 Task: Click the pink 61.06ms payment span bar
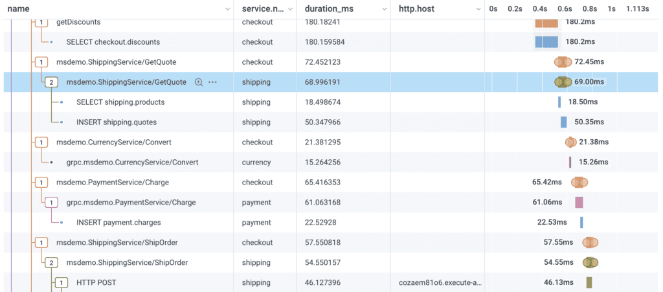tap(579, 202)
